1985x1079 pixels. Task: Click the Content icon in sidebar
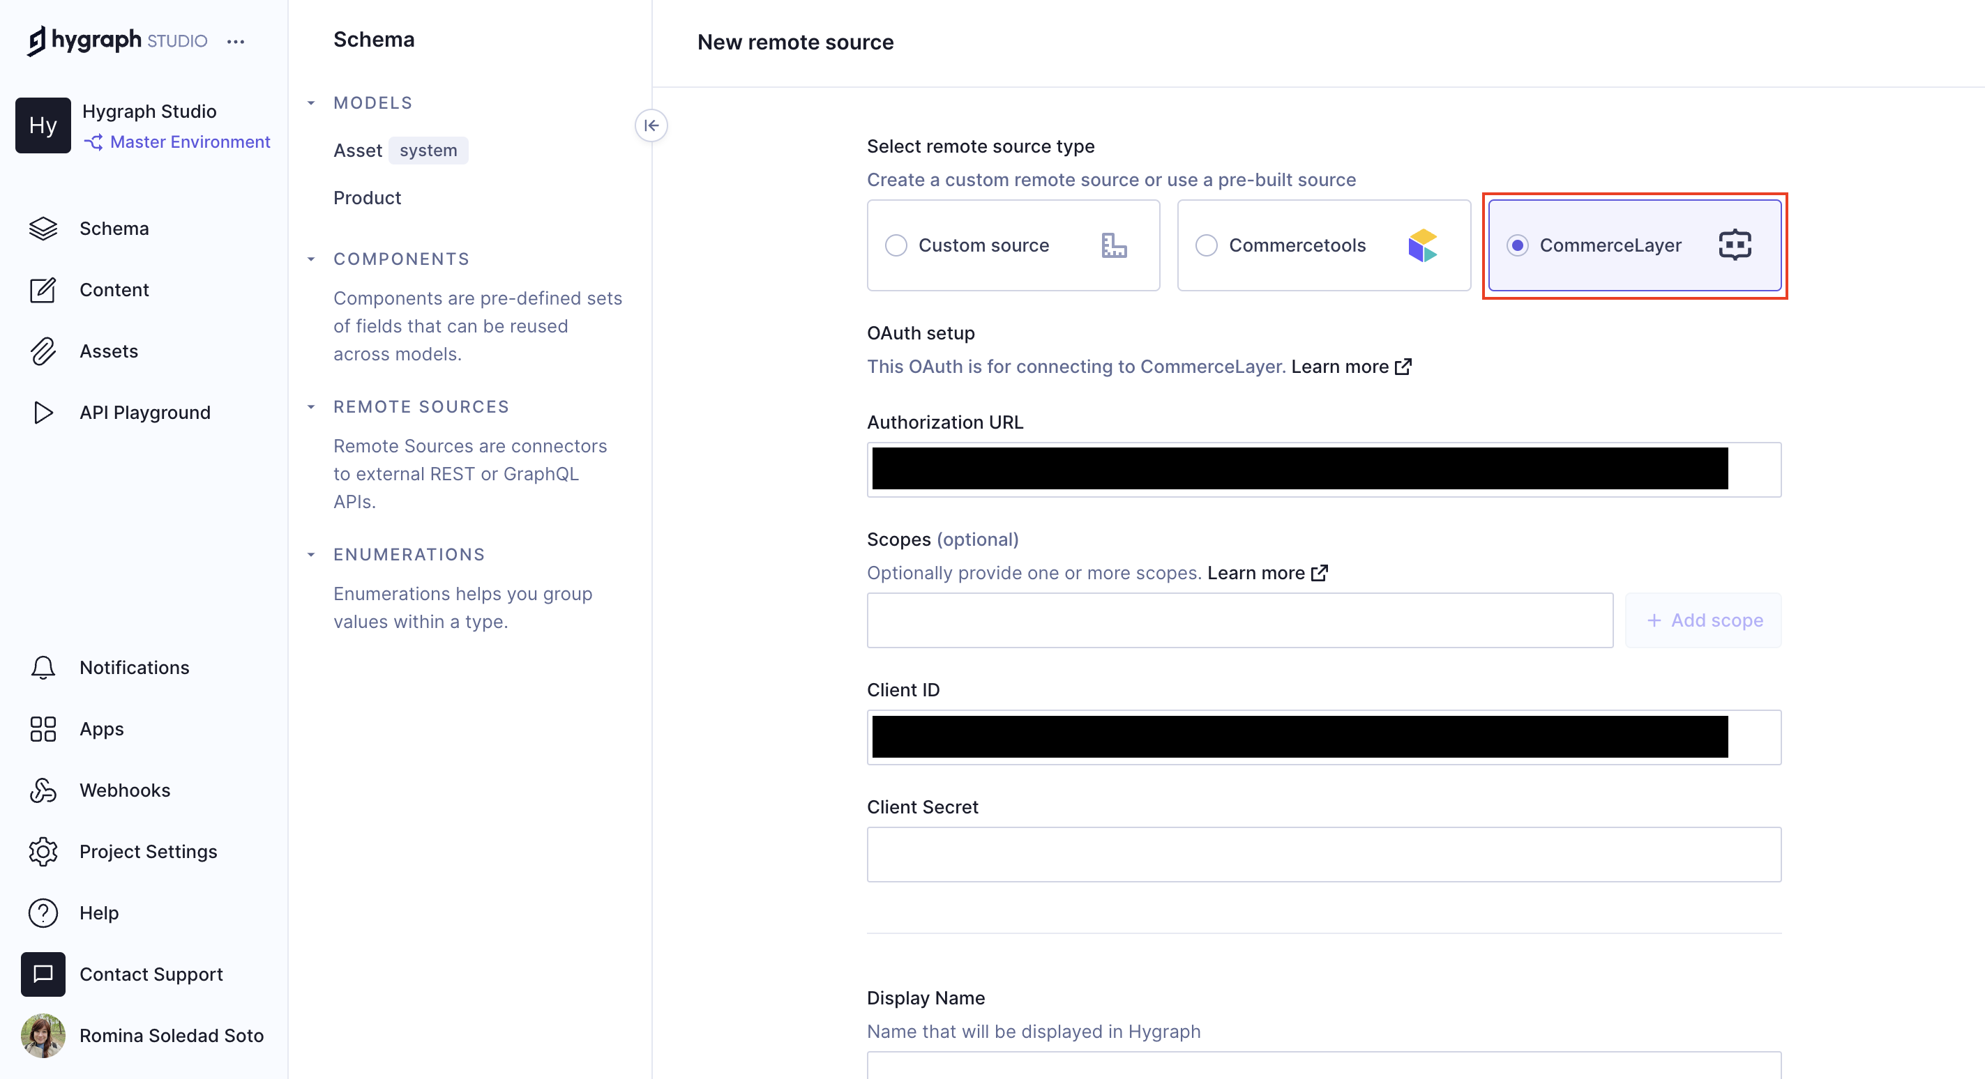pyautogui.click(x=43, y=290)
